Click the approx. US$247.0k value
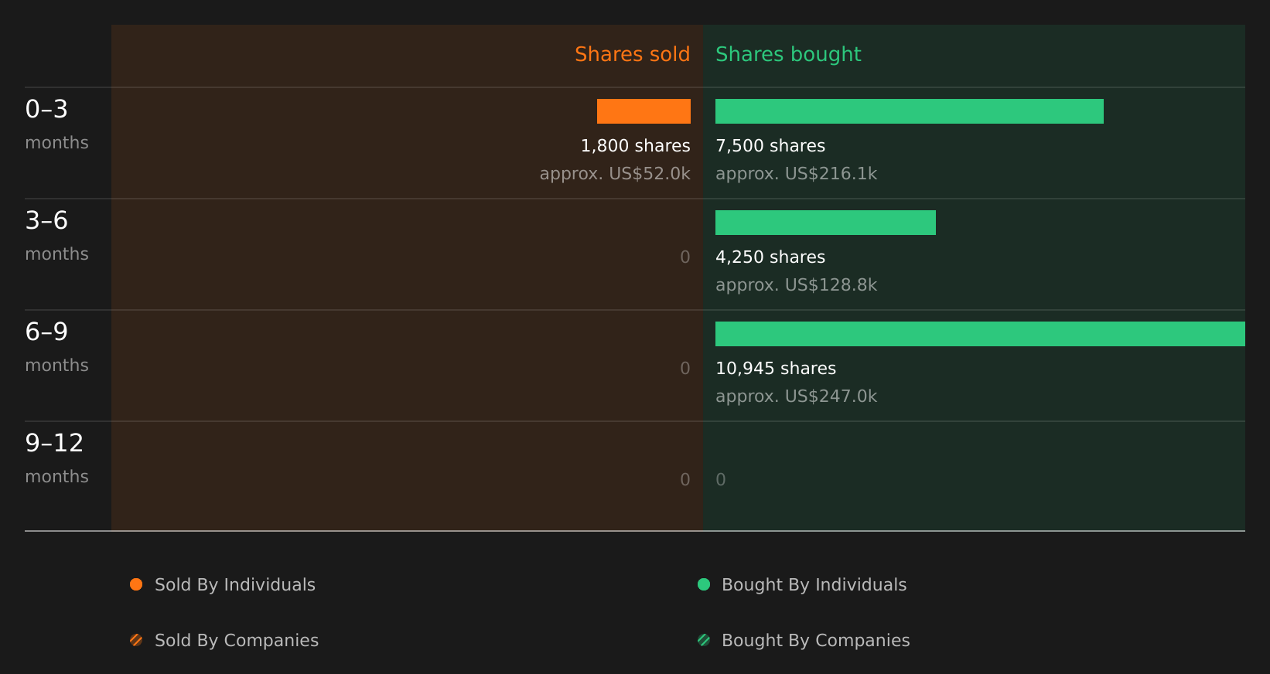 click(796, 397)
